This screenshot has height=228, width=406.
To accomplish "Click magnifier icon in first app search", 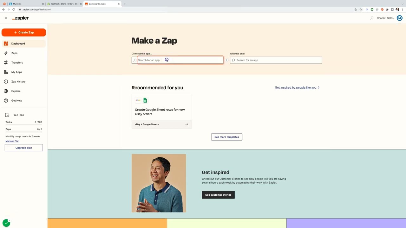I will [x=135, y=60].
